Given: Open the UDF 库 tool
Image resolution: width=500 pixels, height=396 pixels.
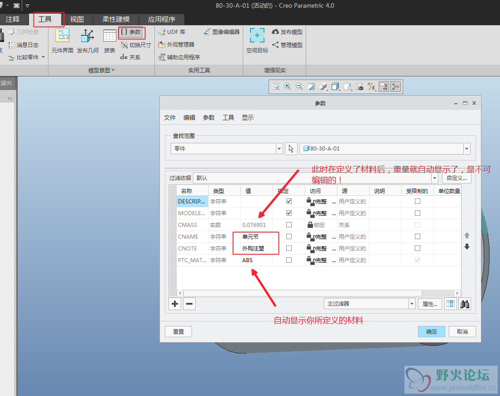Looking at the screenshot, I should pos(172,32).
